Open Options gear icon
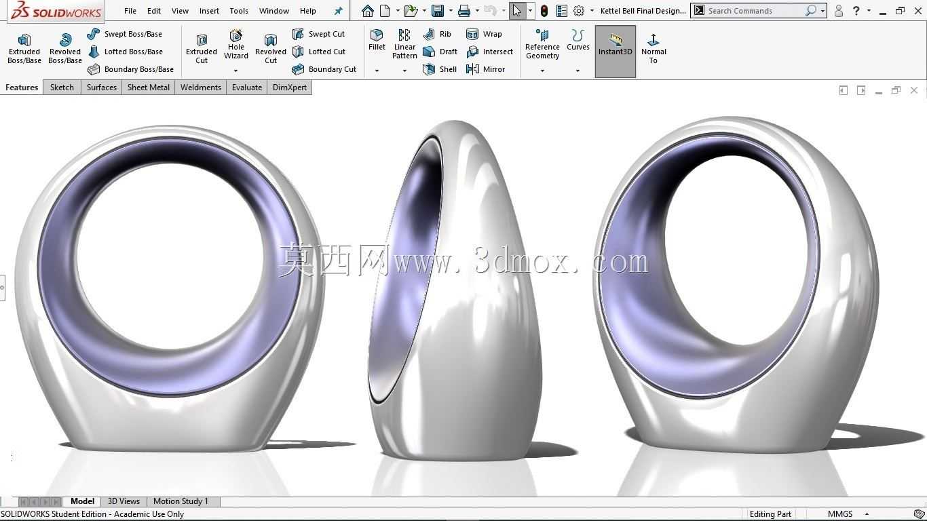 (x=579, y=11)
